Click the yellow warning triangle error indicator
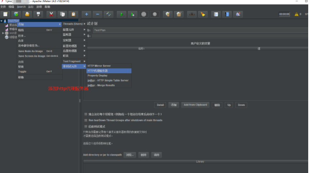 297,14
